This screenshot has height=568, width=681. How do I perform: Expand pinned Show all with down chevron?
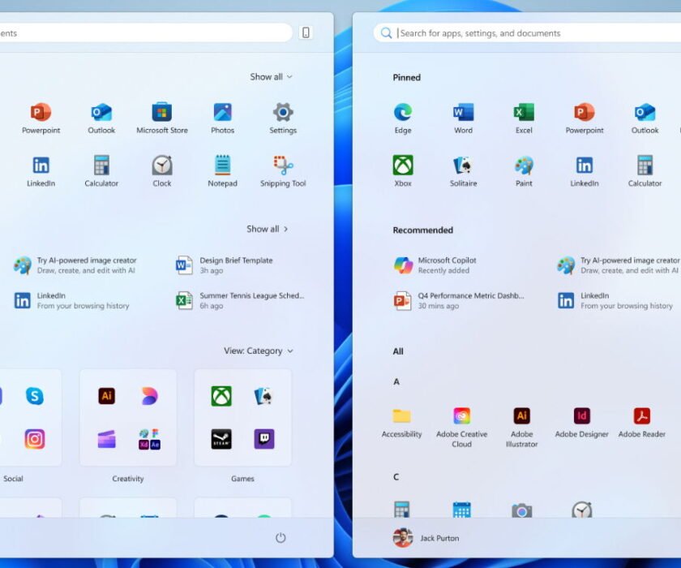coord(271,77)
